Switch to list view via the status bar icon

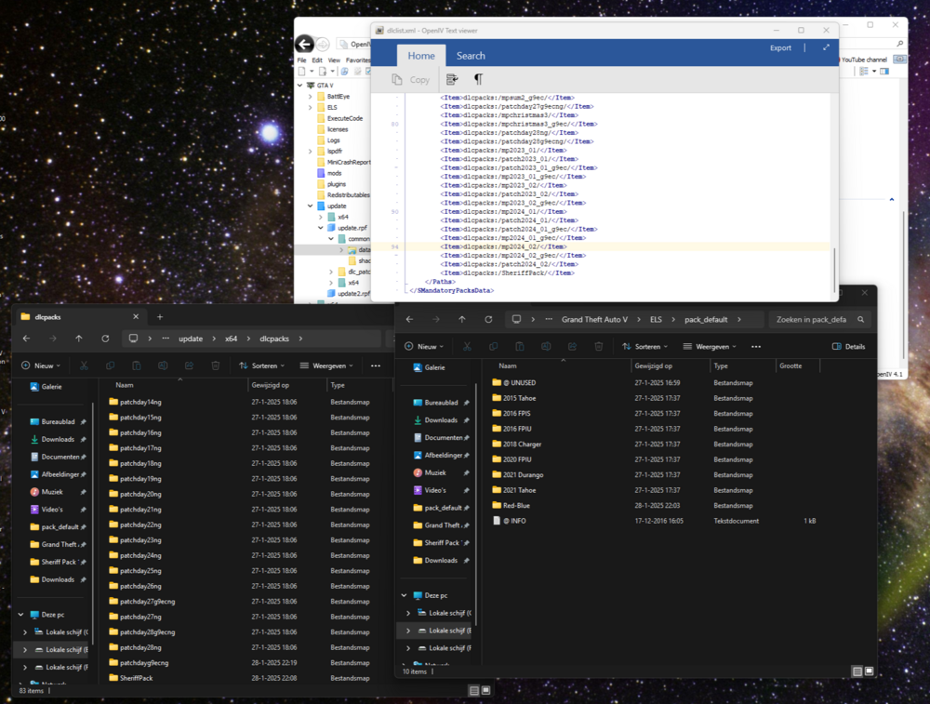[x=472, y=690]
